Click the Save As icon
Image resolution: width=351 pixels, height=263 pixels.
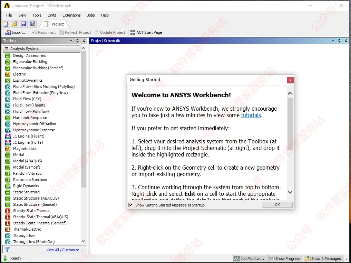(x=32, y=24)
